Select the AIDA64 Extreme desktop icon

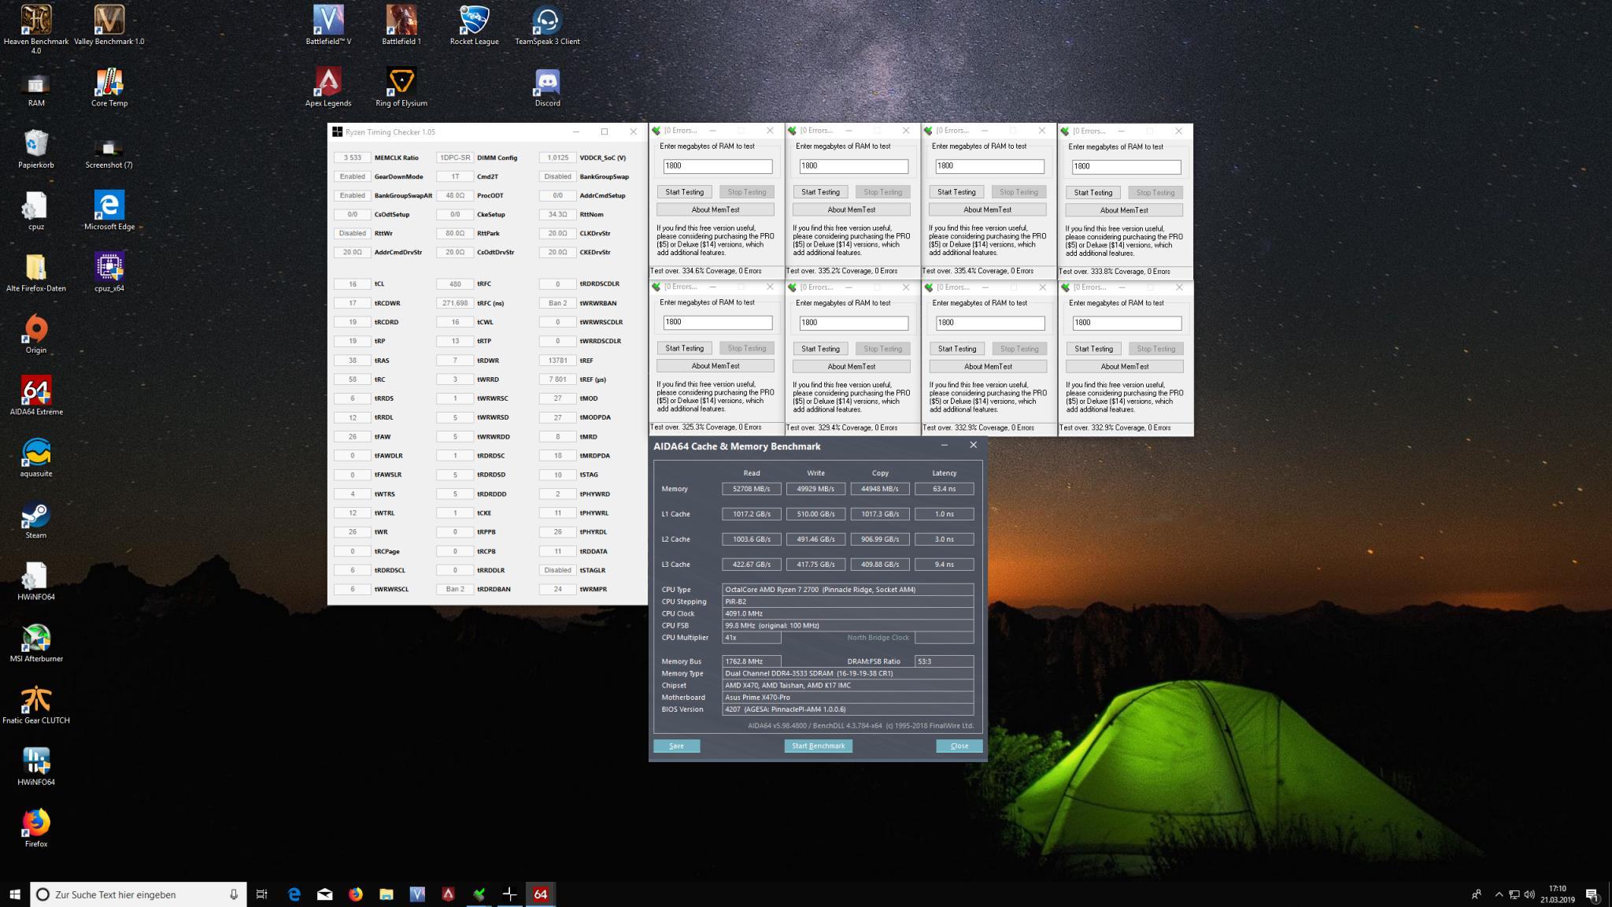tap(36, 396)
